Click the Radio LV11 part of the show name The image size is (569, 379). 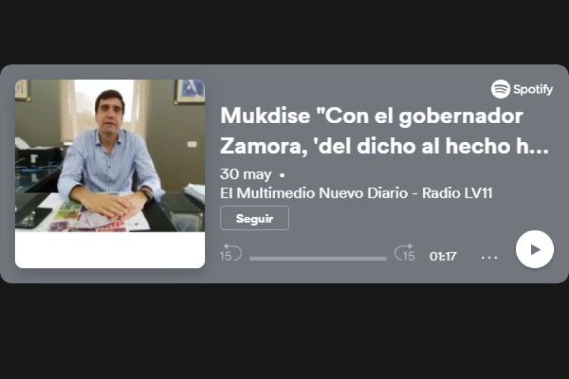click(x=457, y=193)
